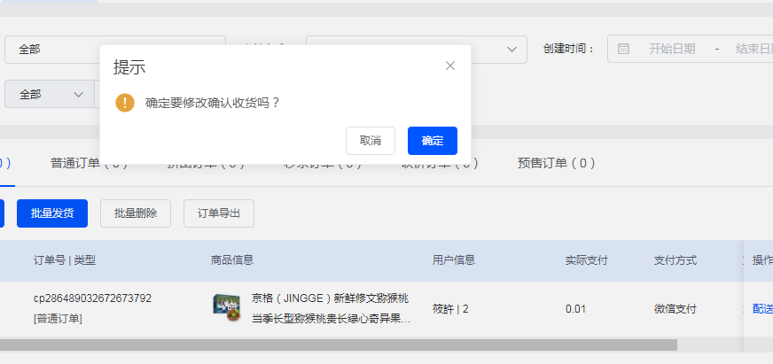Click the orange warning icon in the dialog
The width and height of the screenshot is (773, 364).
click(x=125, y=103)
